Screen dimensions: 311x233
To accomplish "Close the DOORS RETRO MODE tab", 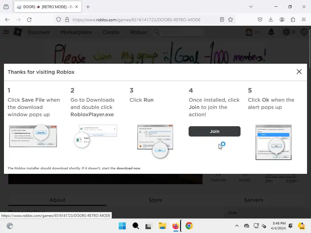I will point(77,7).
